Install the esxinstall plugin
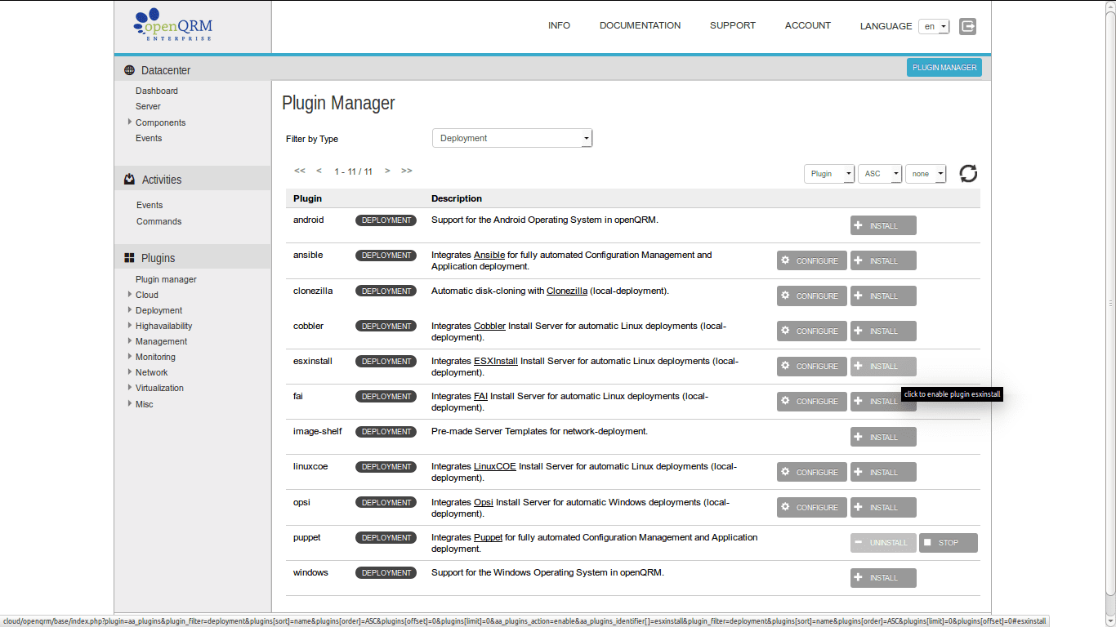Screen dimensions: 1116x627 pyautogui.click(x=883, y=366)
